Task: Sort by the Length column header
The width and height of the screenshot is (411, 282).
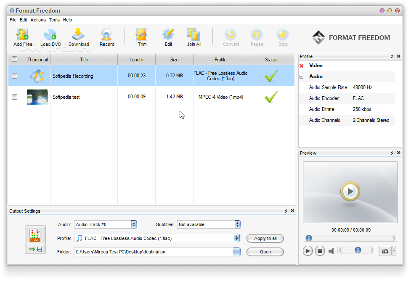Action: pyautogui.click(x=136, y=59)
